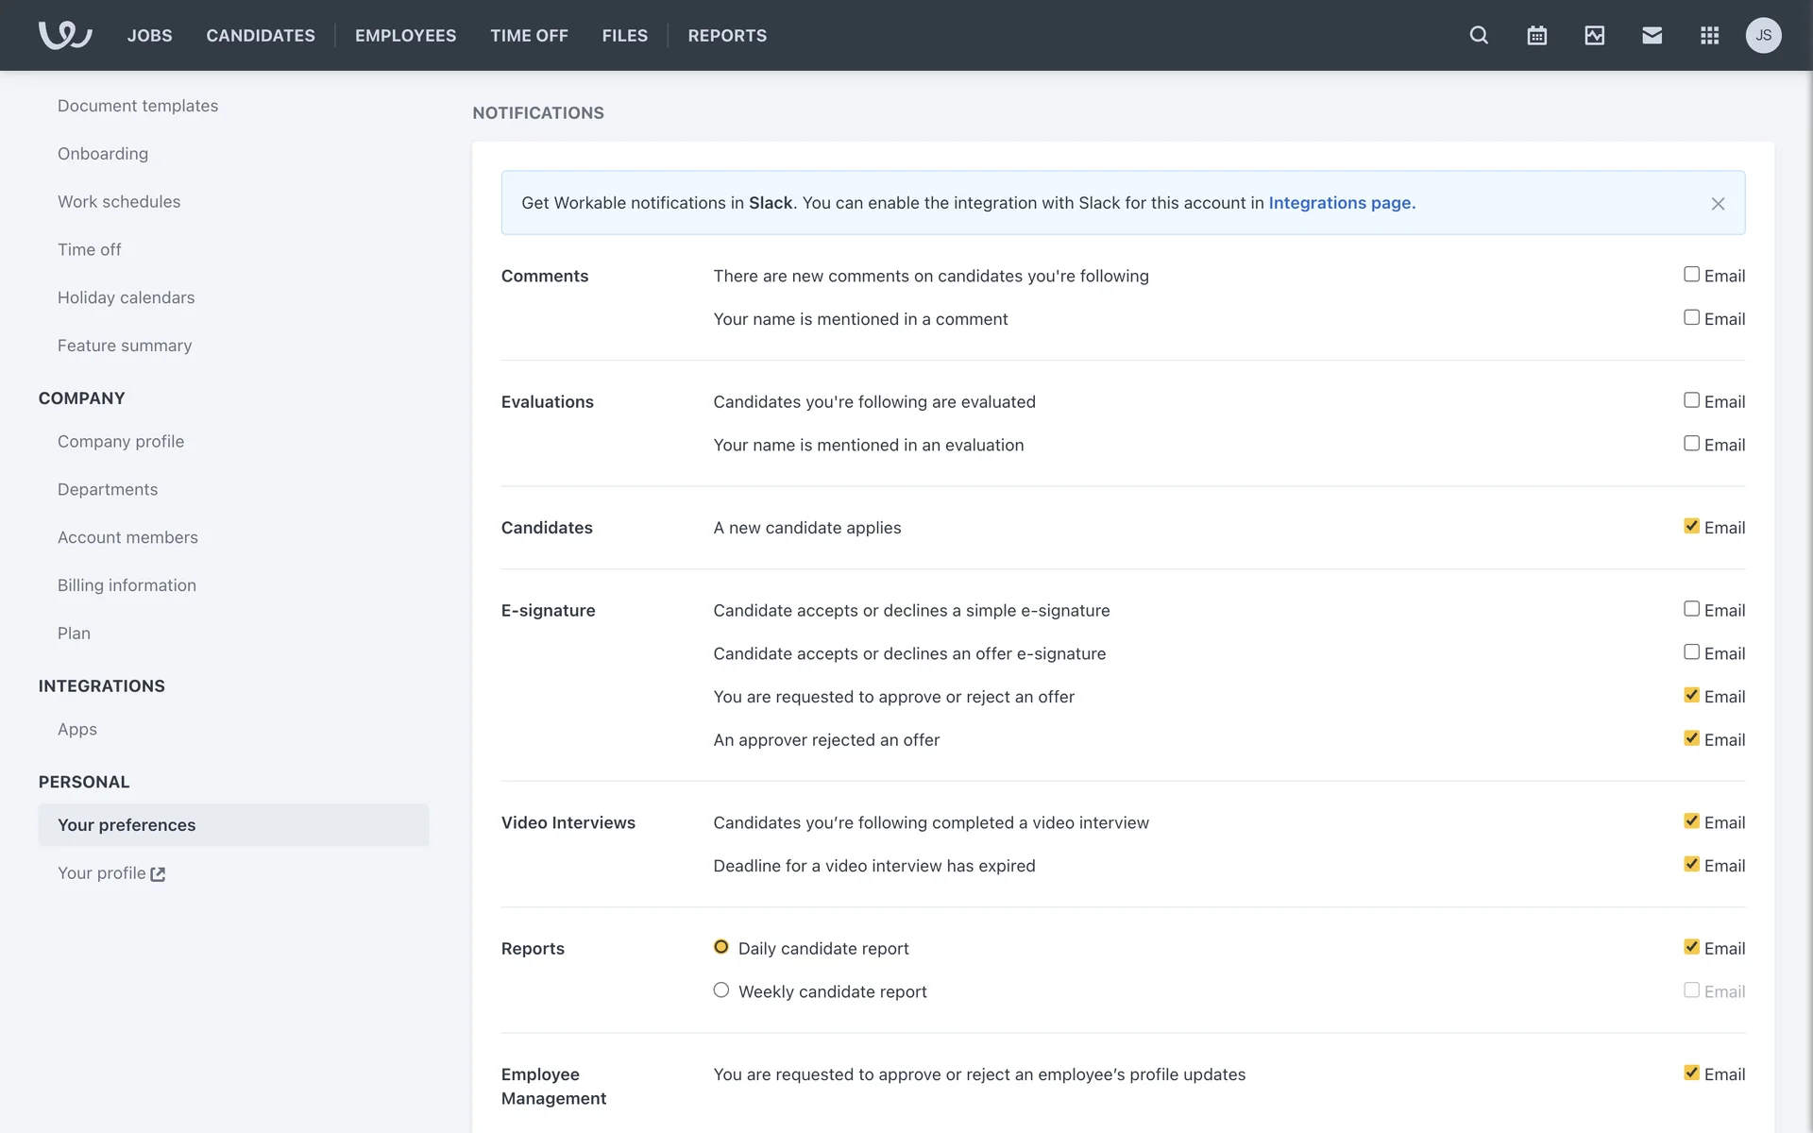Open the Reports menu item

point(727,35)
